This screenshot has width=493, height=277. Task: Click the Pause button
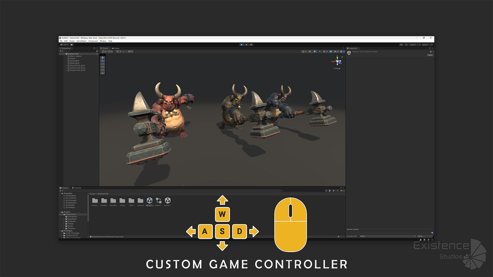[x=246, y=45]
